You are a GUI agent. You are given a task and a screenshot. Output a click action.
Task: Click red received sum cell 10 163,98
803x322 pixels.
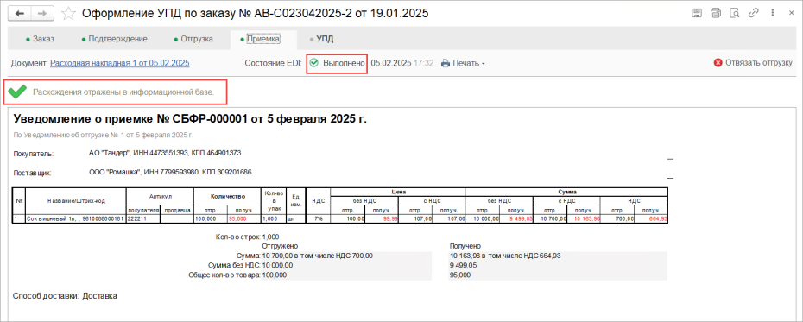click(x=584, y=218)
